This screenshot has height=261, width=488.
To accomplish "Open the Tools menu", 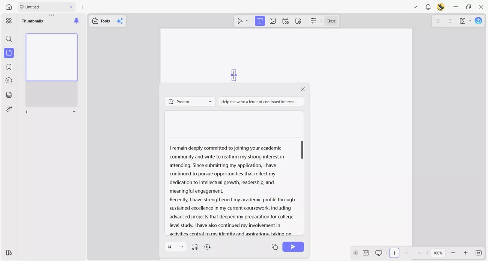I will [x=101, y=21].
